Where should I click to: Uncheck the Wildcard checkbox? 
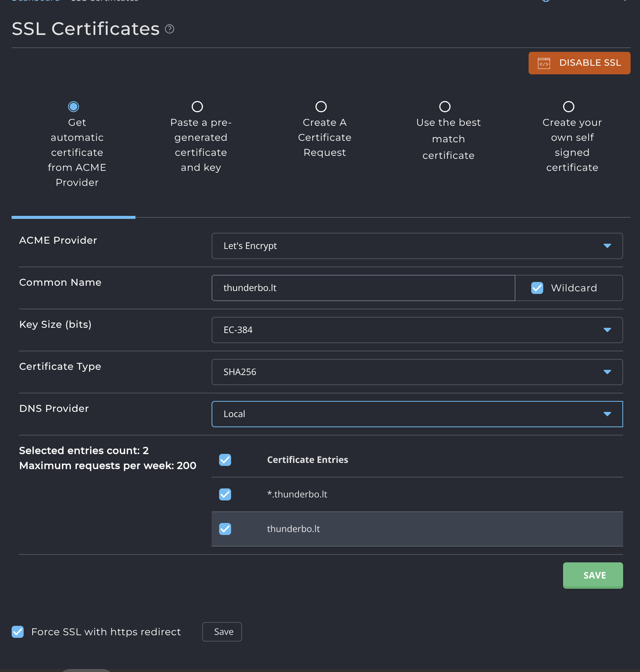coord(537,288)
